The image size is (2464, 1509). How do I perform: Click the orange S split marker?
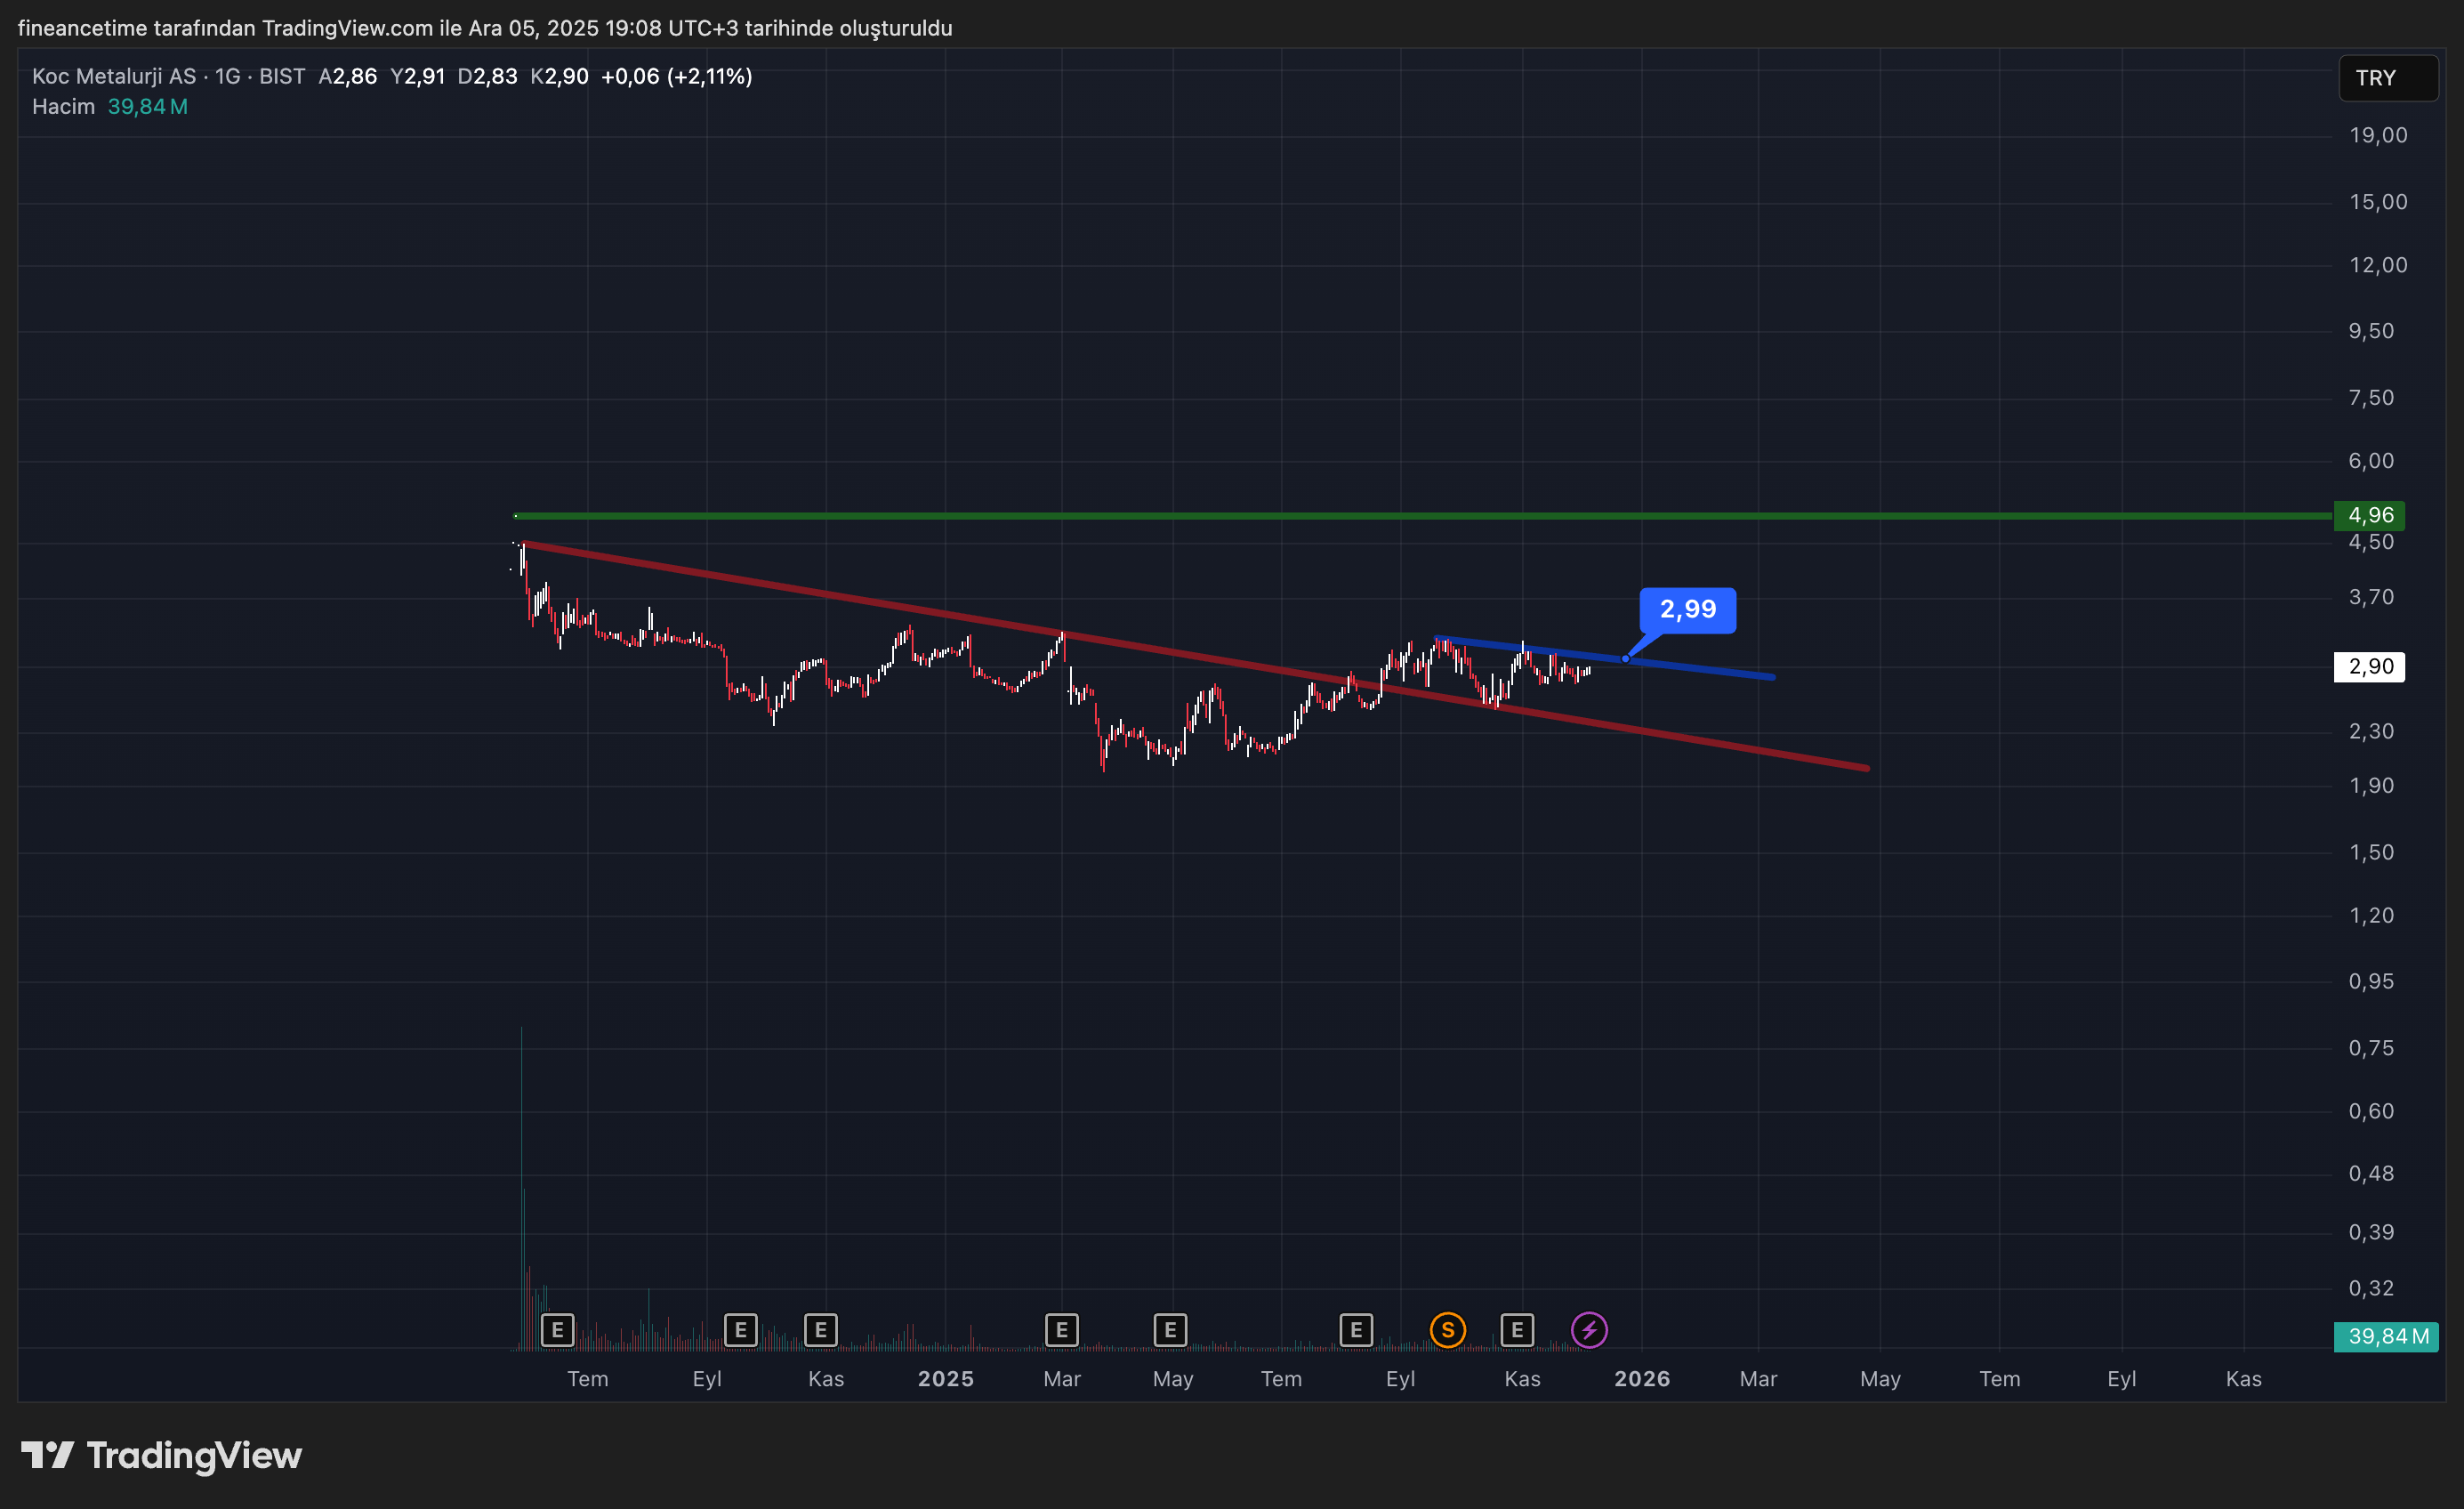pos(1447,1330)
